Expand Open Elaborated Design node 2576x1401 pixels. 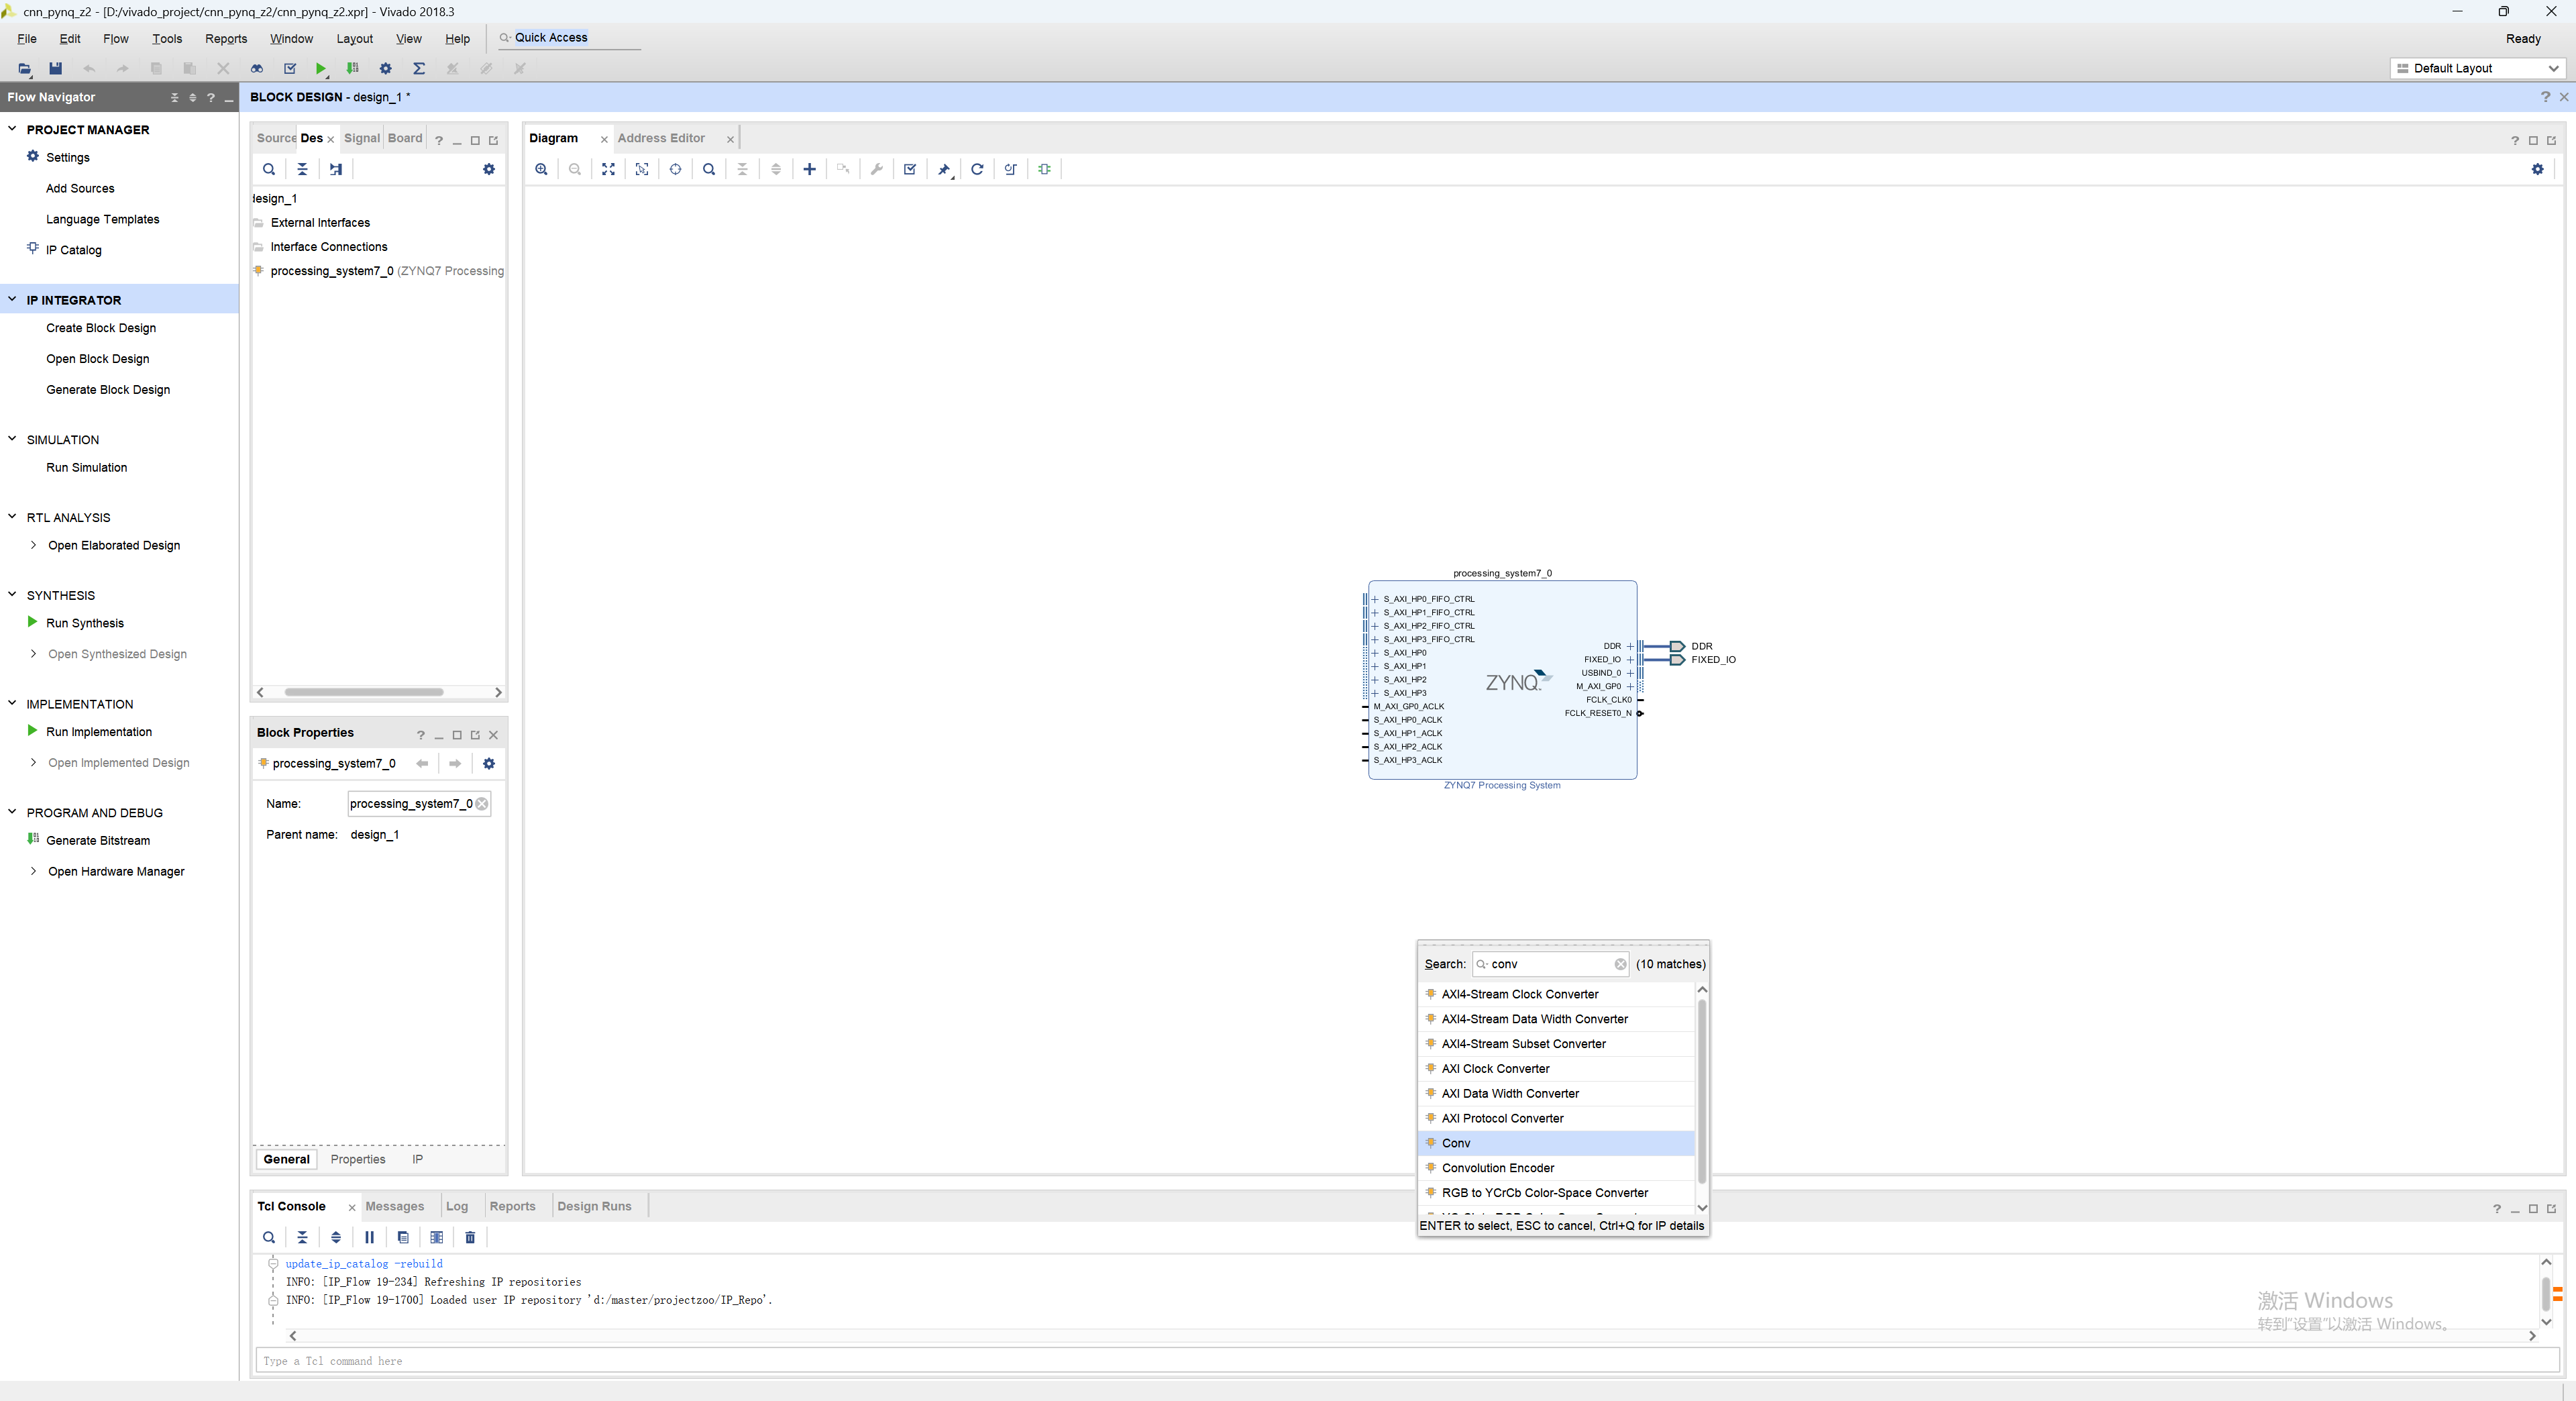point(33,545)
